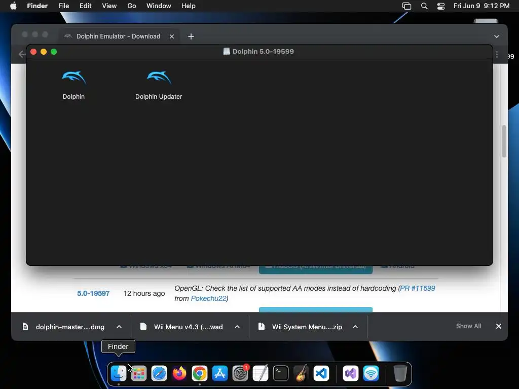Open Firefox from the Dock
Viewport: 519px width, 389px height.
point(179,373)
